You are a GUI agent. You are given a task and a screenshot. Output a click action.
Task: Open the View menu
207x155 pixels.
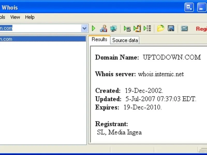(15, 17)
